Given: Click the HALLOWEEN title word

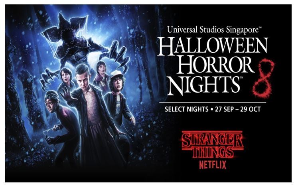Looking at the screenshot, I should [212, 47].
